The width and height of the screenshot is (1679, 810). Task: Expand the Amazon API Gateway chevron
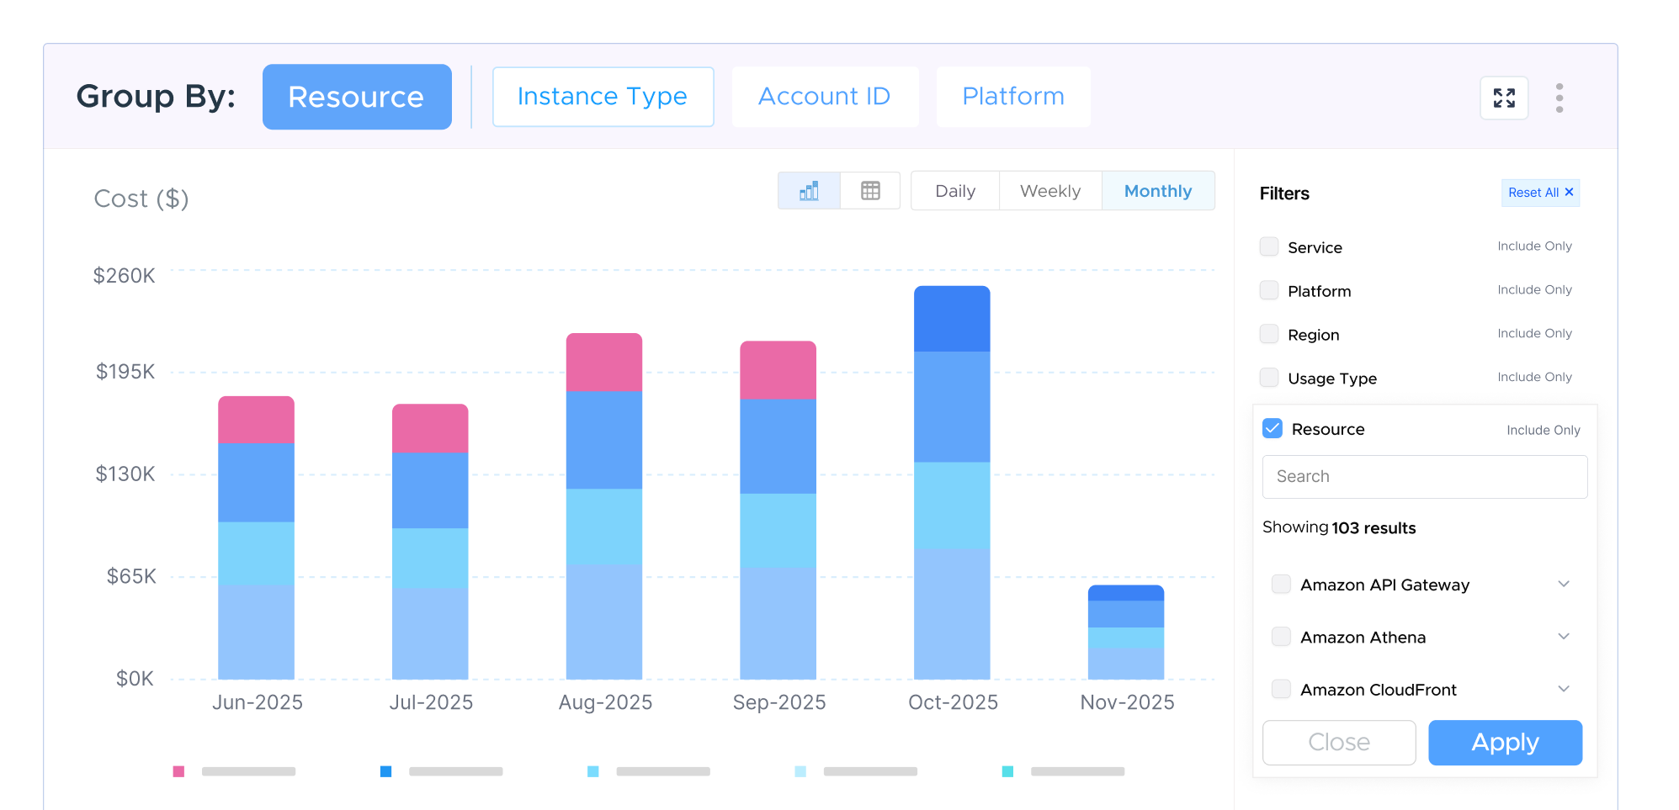[x=1563, y=585]
